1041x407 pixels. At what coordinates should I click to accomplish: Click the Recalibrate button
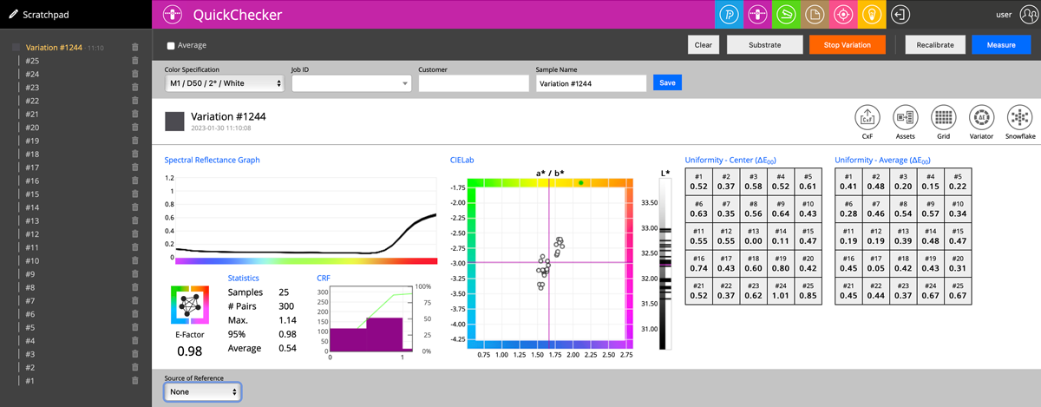(935, 45)
